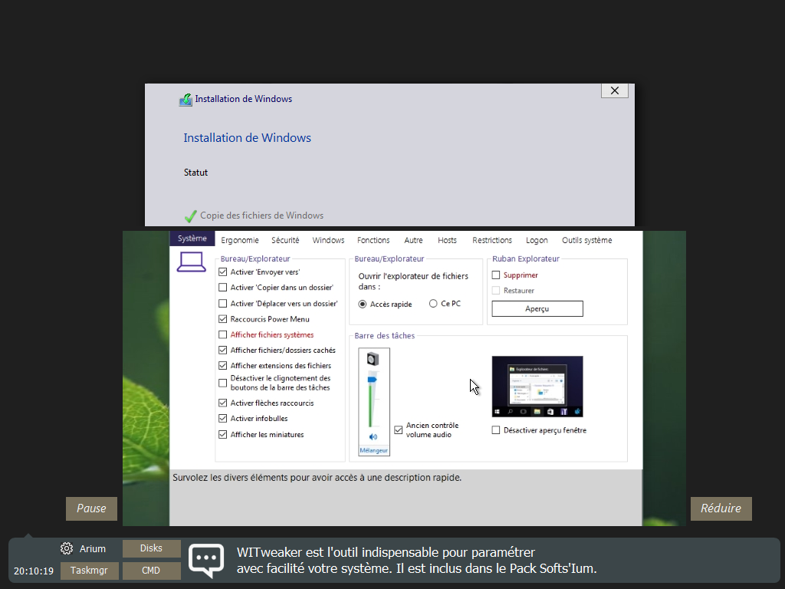The width and height of the screenshot is (785, 589).
Task: Click the Arium settings gear icon
Action: (x=67, y=548)
